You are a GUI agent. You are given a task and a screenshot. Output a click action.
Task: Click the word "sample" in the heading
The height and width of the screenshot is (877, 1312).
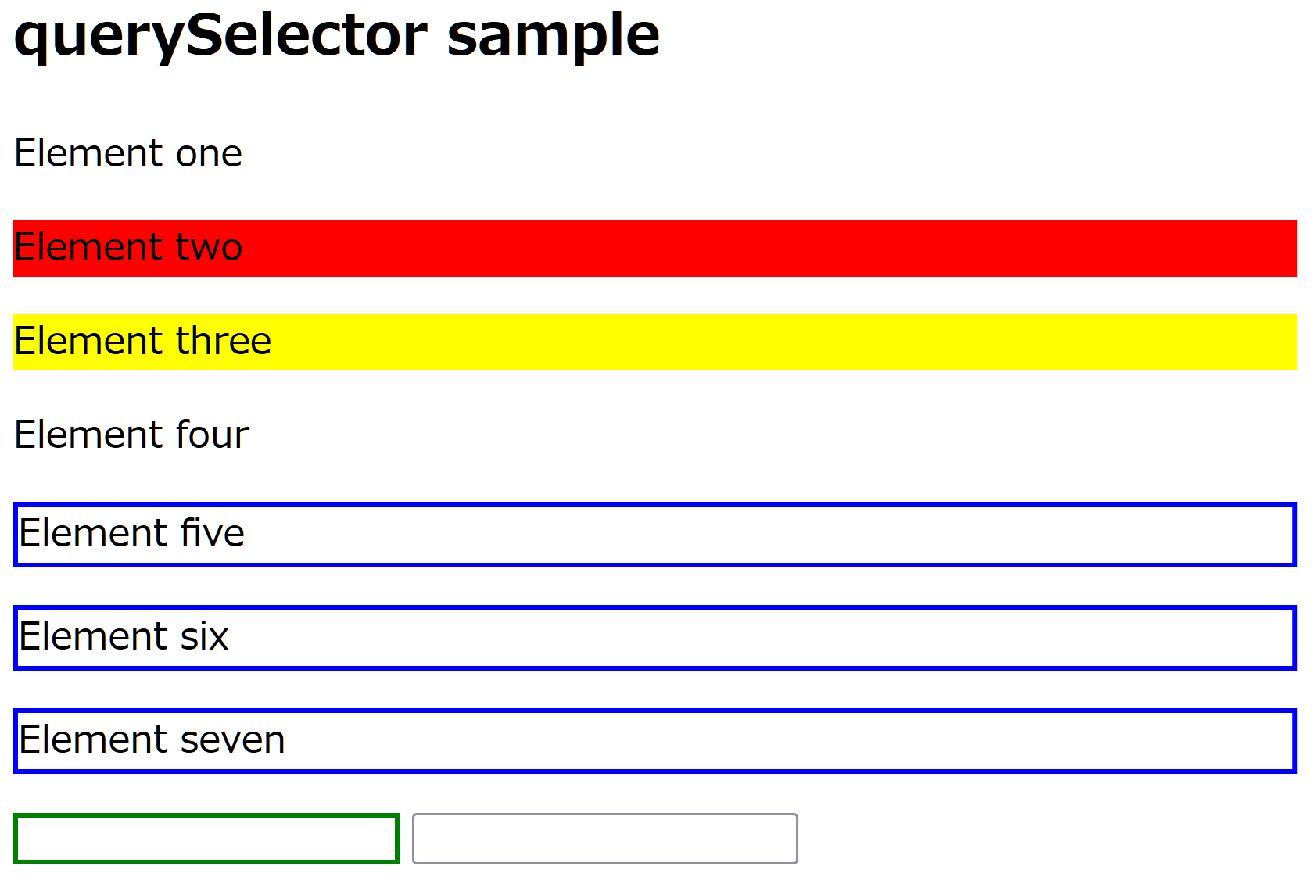click(553, 36)
